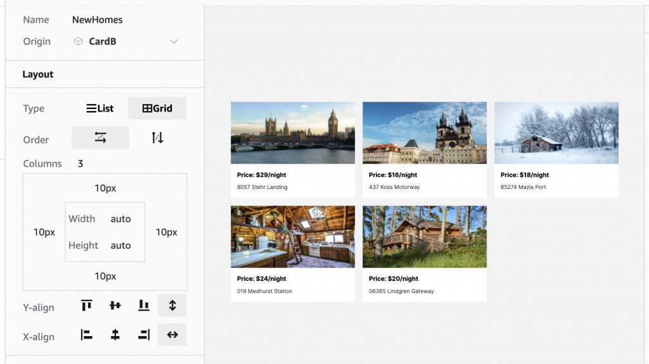Edit the NewHomes name field
649x364 pixels.
coord(98,20)
